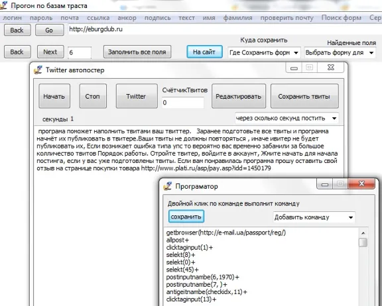
Task: Open the 'ссылка' menu item
Action: tap(98, 18)
